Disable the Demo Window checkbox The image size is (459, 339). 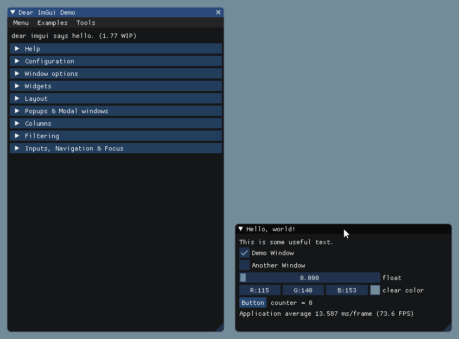coord(244,252)
